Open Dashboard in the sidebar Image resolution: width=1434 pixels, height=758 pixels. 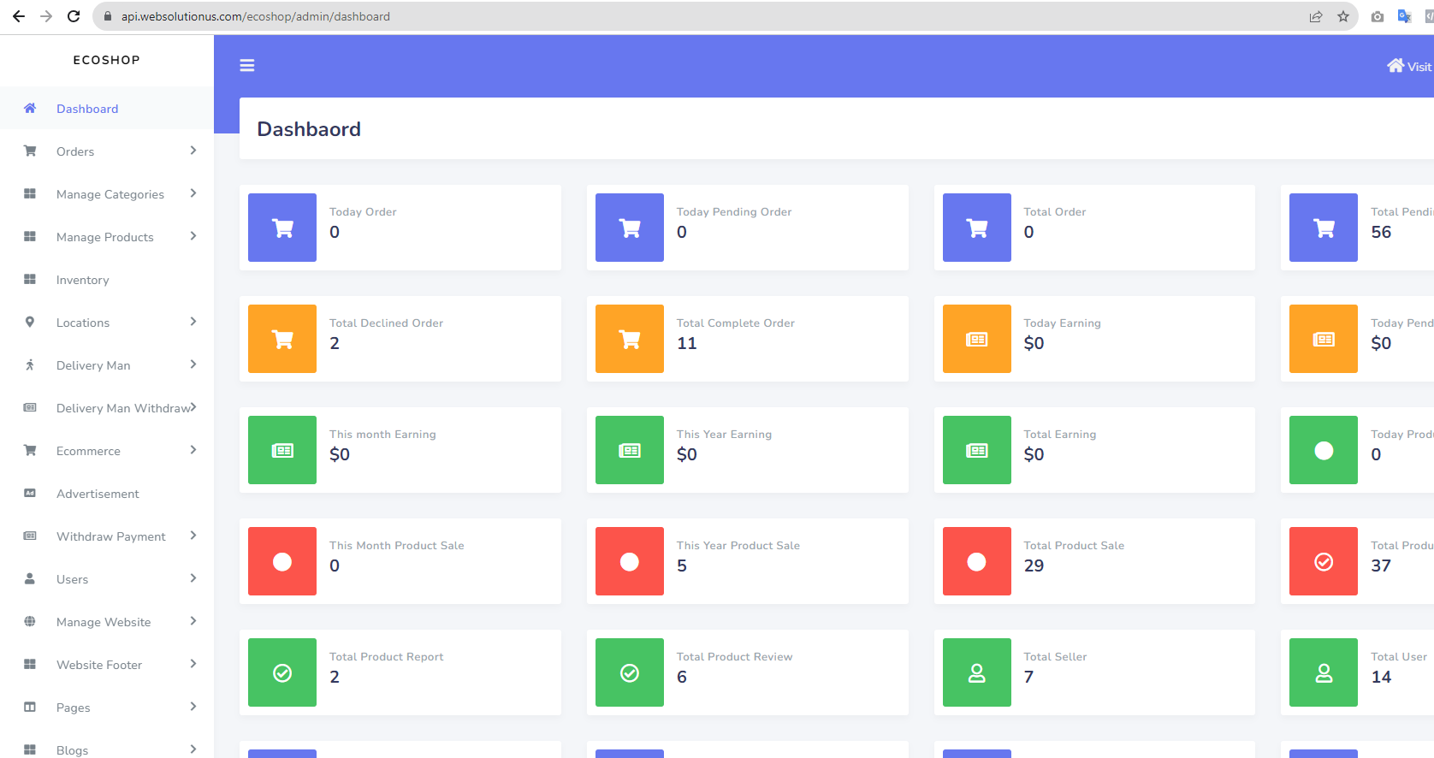coord(107,109)
